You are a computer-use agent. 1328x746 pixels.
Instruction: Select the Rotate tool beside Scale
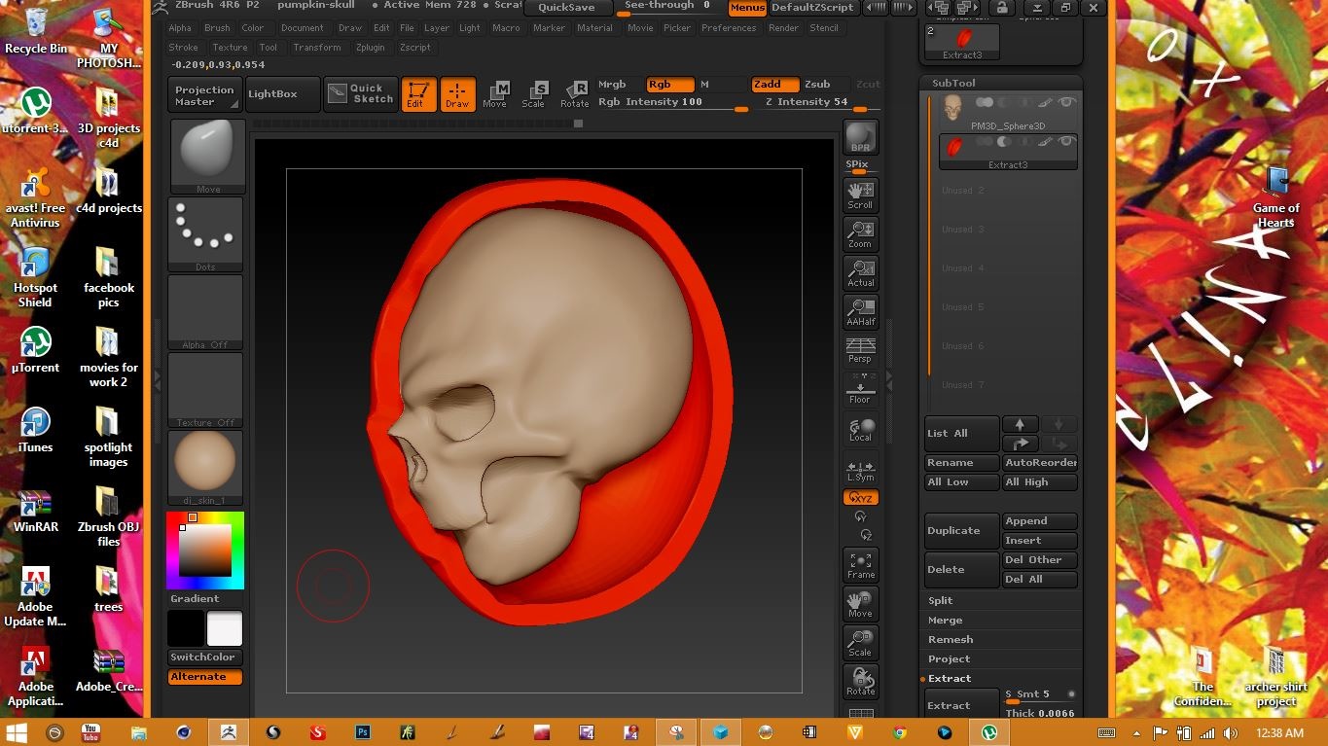tap(575, 93)
